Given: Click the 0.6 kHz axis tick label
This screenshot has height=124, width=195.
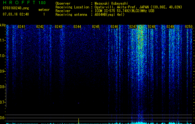Looking at the screenshot, I should click(2, 118).
